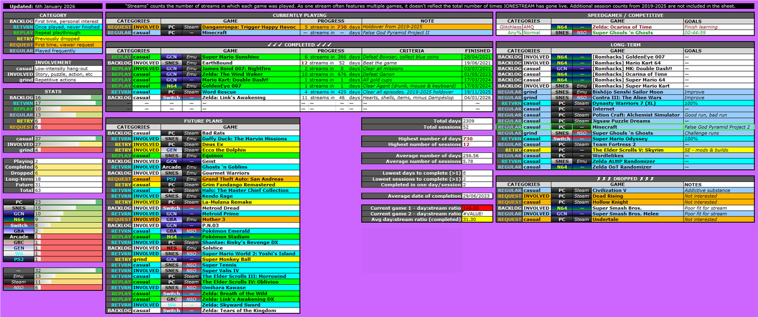
Task: Select the 'Undertale' dropped game cell
Action: coord(637,219)
